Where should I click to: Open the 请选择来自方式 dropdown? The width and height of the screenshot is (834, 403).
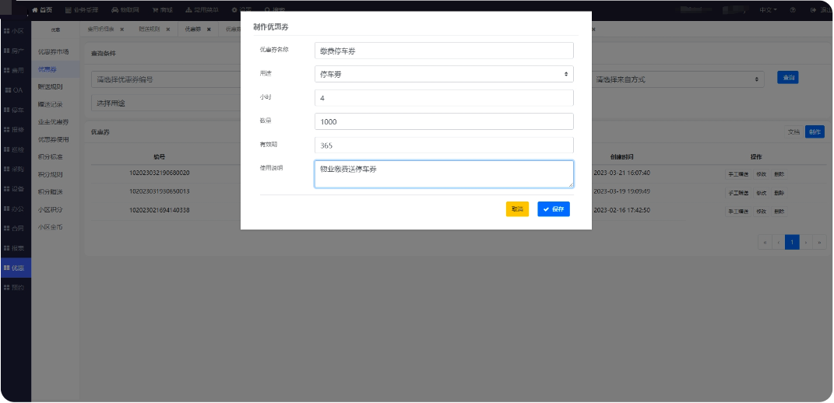pyautogui.click(x=678, y=79)
